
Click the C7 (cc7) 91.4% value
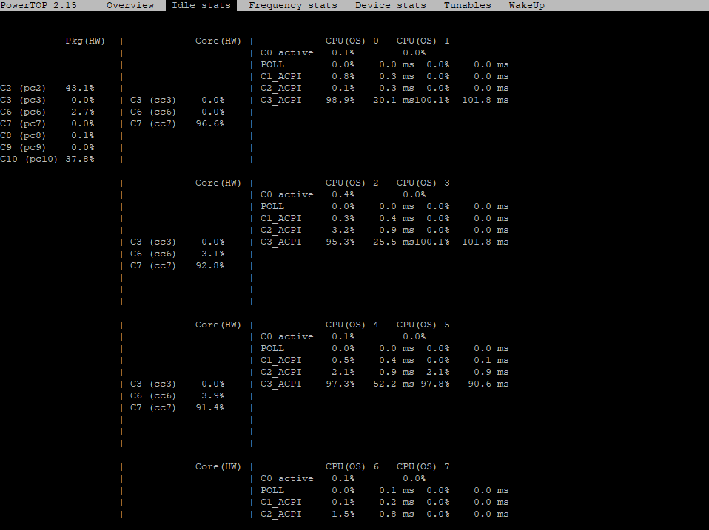(x=209, y=407)
